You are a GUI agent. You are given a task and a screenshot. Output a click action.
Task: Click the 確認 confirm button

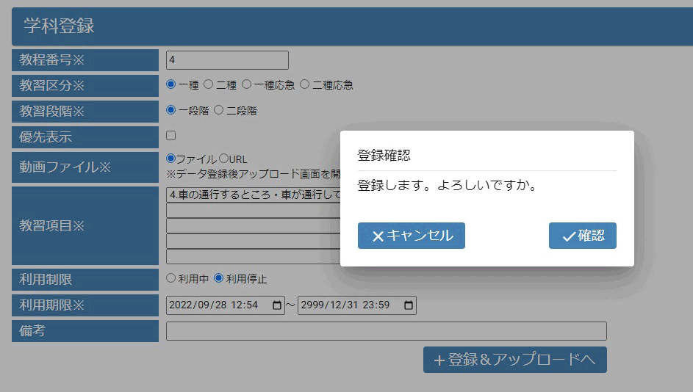582,236
